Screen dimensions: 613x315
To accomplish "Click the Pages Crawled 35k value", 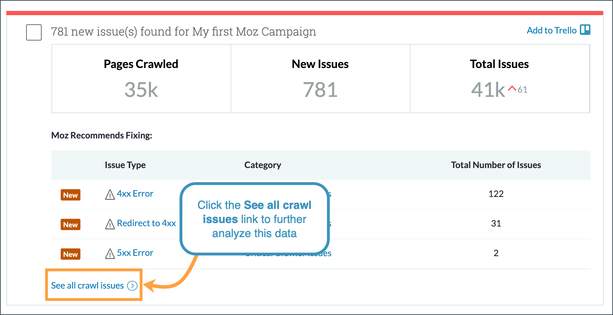I will click(141, 90).
